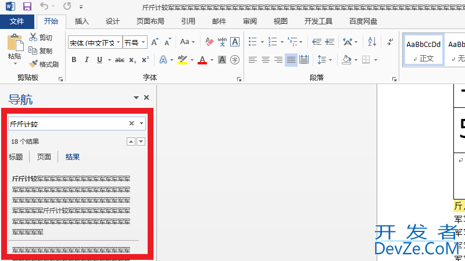Image resolution: width=465 pixels, height=261 pixels.
Task: Open the 视图 ribbon tab
Action: [281, 21]
